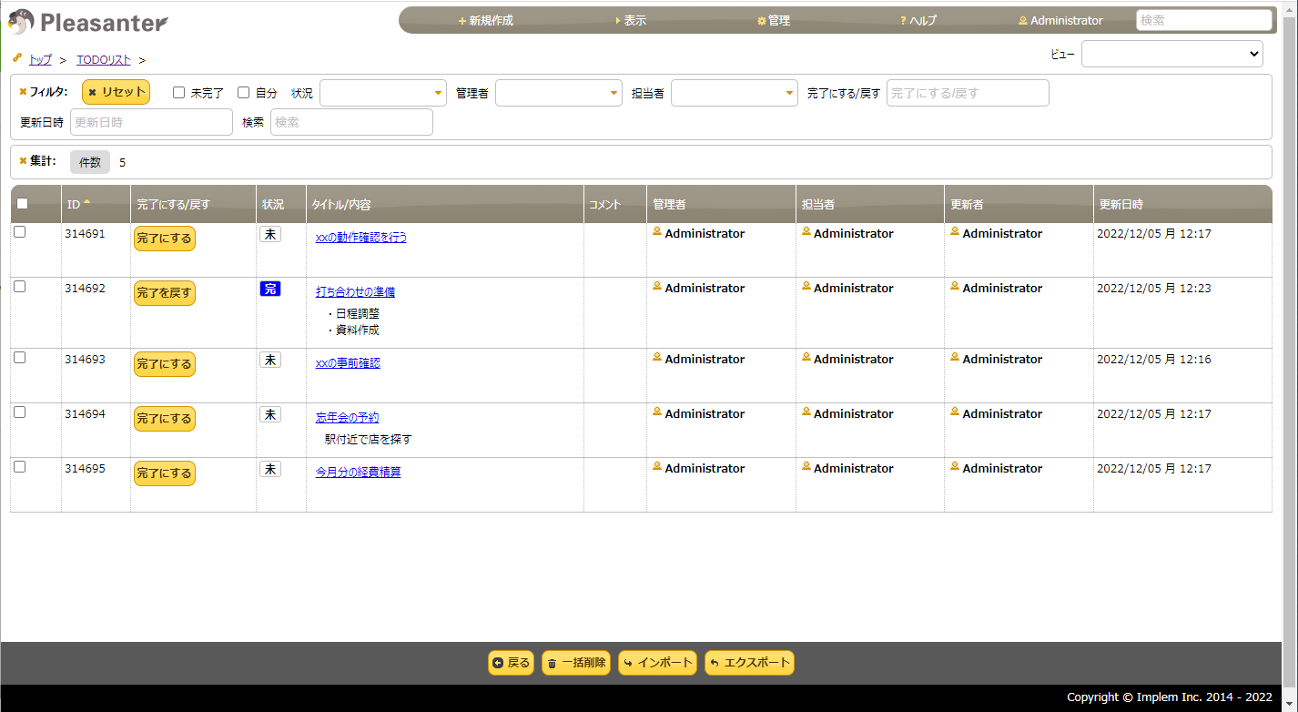Open the 打ち合わせの準備 task link
Screen dimensions: 1298x712
click(355, 290)
